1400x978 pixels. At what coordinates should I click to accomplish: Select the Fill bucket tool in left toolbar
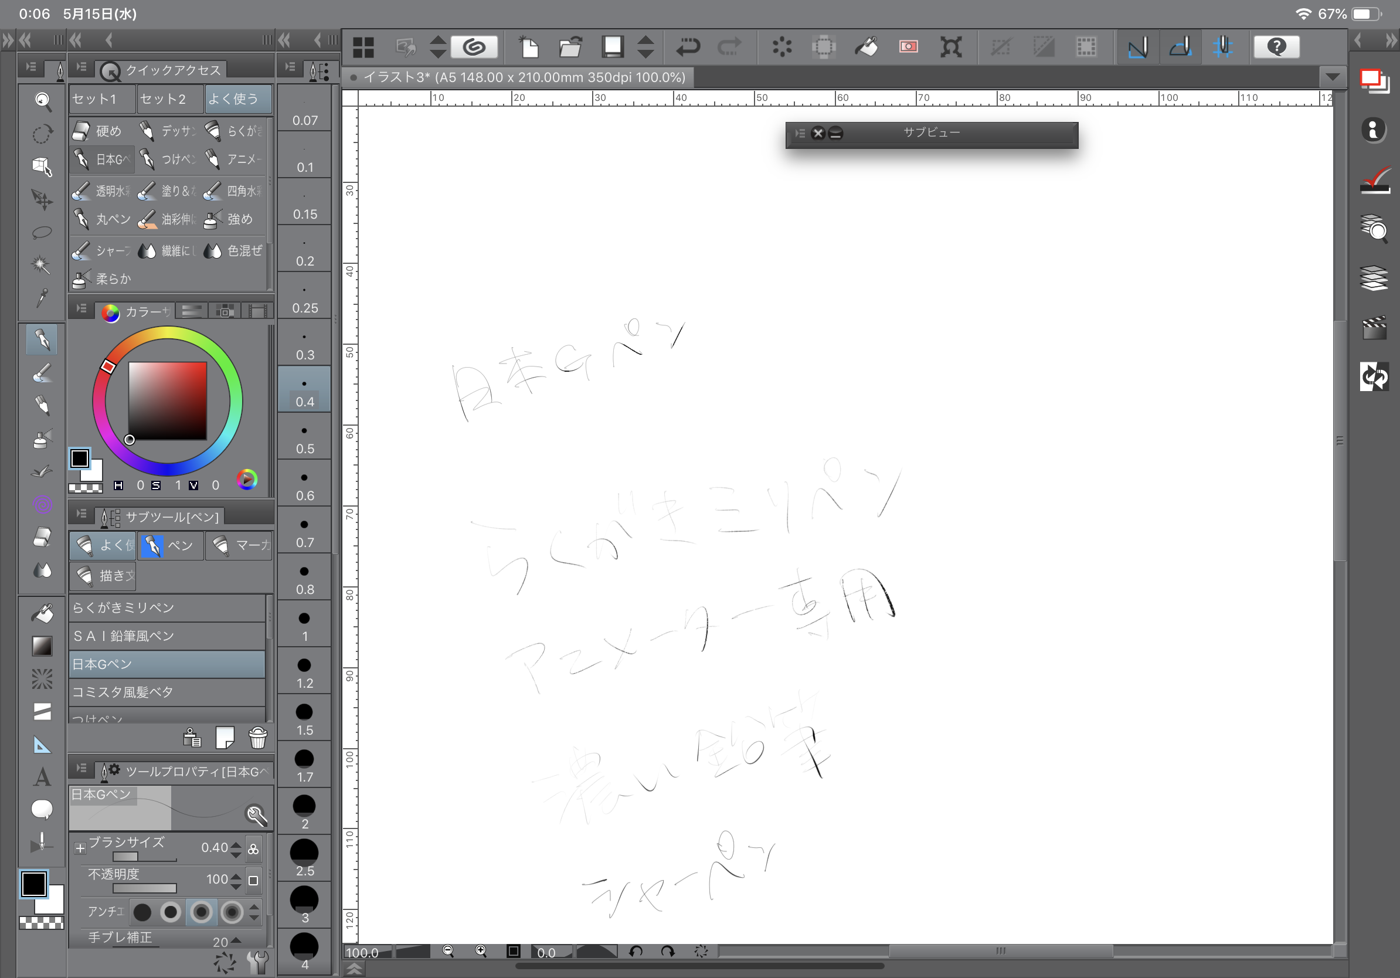coord(42,613)
